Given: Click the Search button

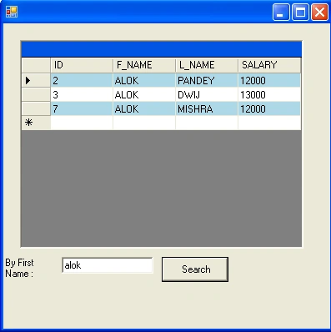Looking at the screenshot, I should pyautogui.click(x=195, y=269).
